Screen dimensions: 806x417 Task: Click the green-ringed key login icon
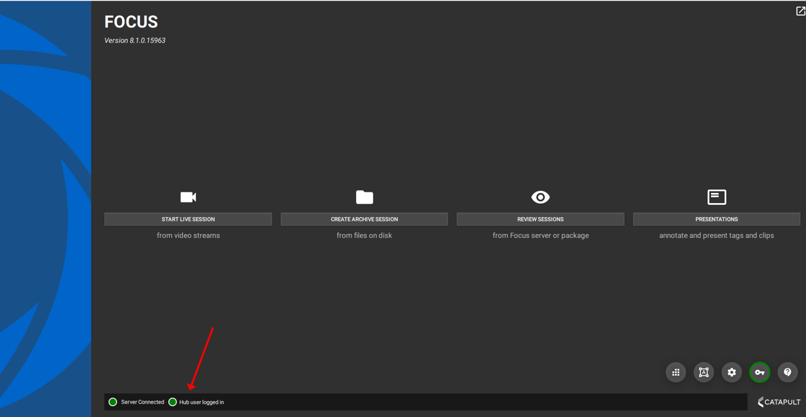(x=759, y=372)
